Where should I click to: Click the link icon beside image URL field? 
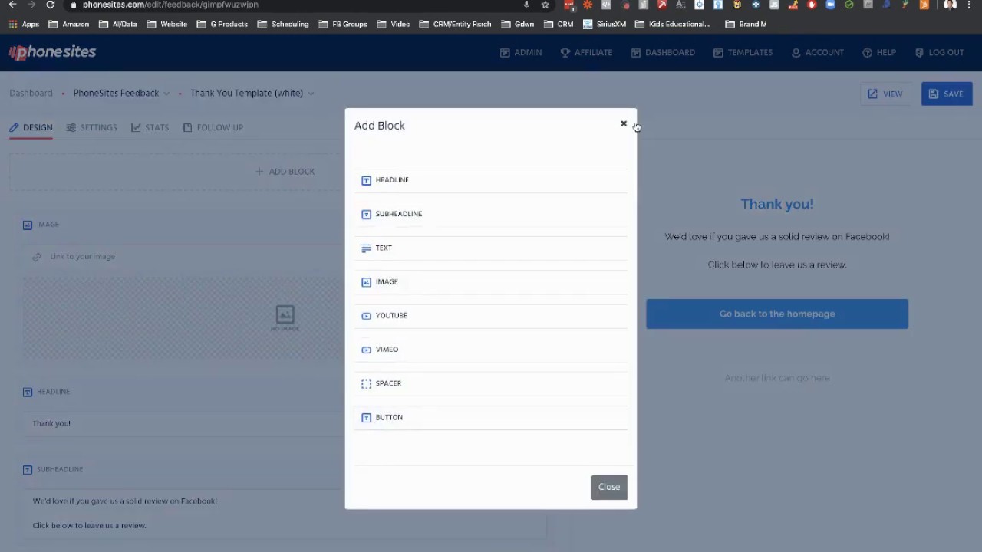[37, 257]
